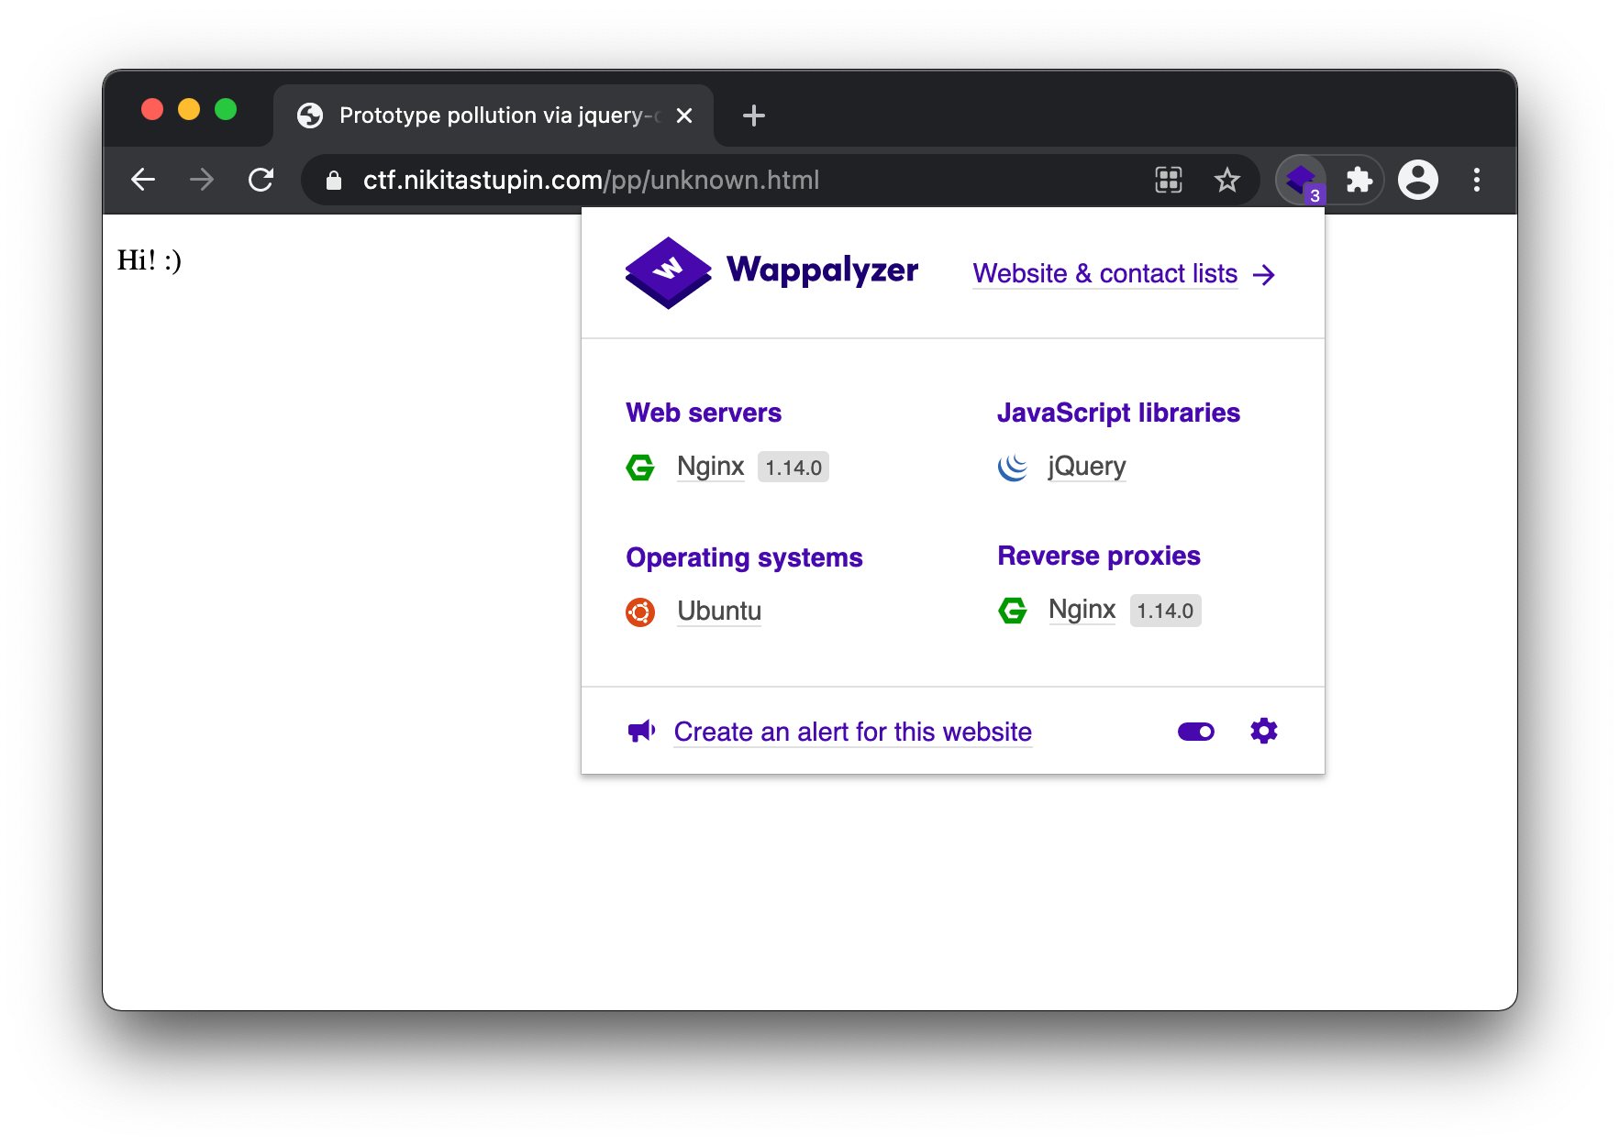Select the Prototype pollution tab
This screenshot has height=1146, width=1620.
(494, 116)
